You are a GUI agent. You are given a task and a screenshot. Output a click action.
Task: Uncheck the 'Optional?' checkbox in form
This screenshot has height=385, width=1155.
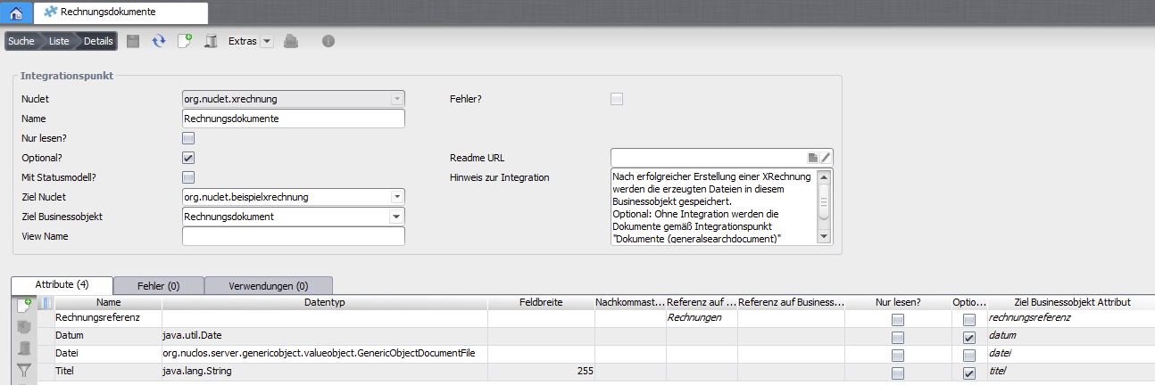point(188,158)
